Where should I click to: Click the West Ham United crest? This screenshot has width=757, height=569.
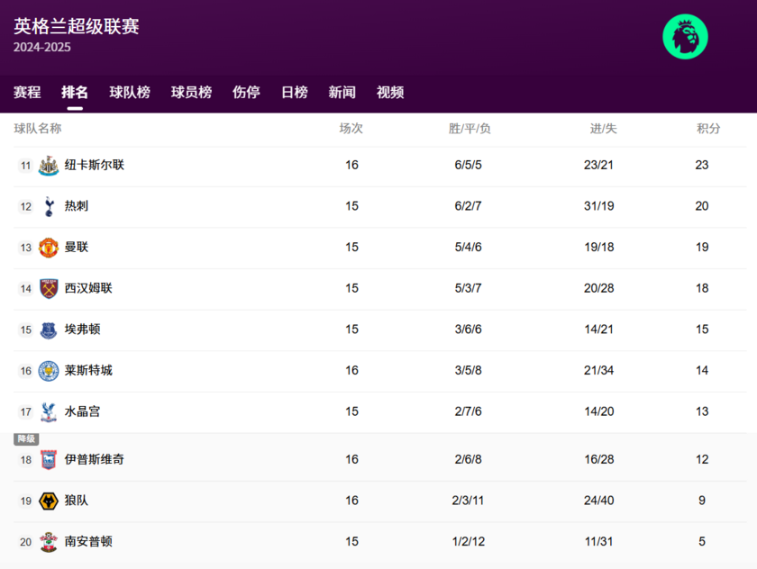click(x=49, y=288)
